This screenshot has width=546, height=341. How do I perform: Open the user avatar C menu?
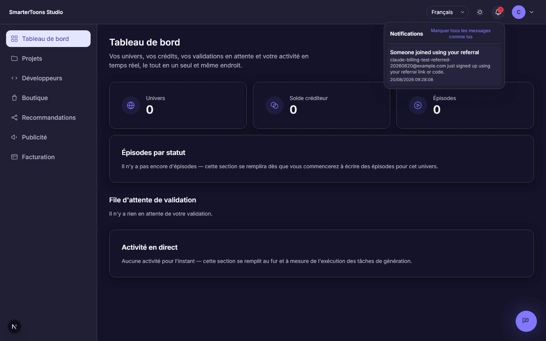pyautogui.click(x=519, y=12)
